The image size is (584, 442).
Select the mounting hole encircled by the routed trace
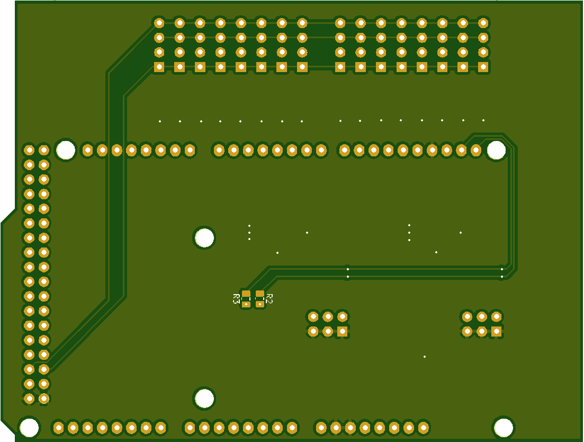coord(496,150)
